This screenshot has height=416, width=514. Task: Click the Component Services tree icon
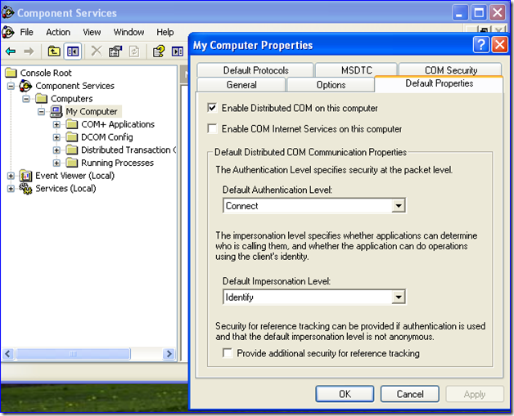coord(25,86)
